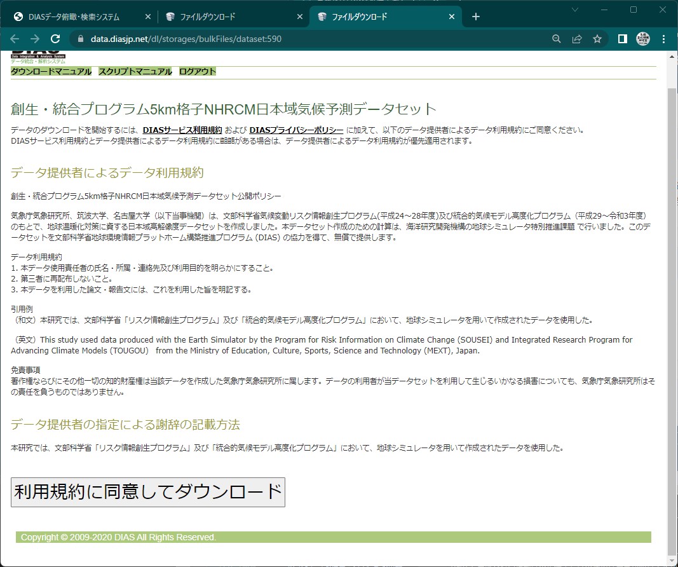Open the スクリプトマニュアル link
Viewport: 678px width, 567px height.
tap(135, 71)
